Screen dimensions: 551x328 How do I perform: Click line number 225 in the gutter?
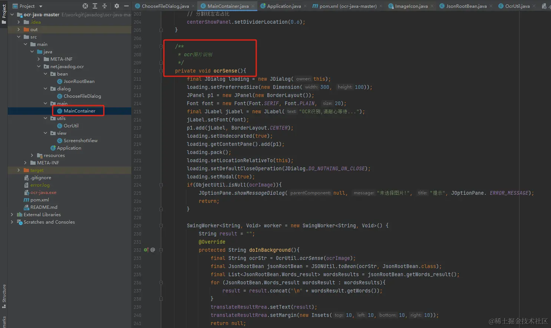click(137, 193)
